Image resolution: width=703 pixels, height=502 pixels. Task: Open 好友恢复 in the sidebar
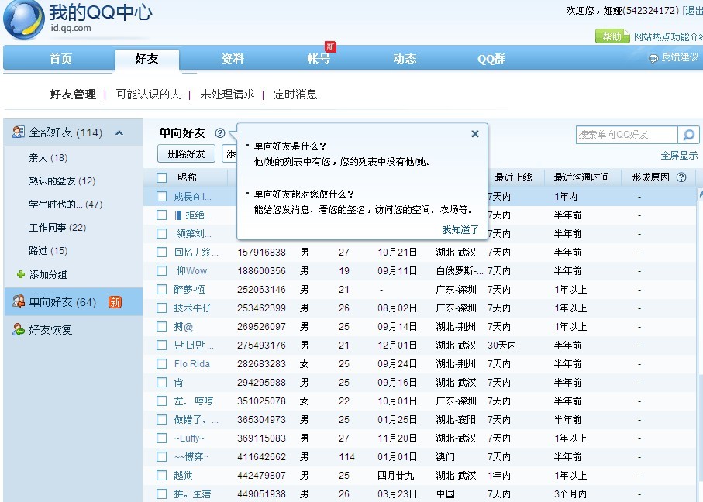(50, 330)
